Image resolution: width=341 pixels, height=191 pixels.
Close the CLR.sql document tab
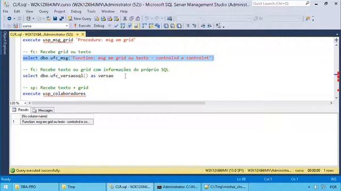83,34
